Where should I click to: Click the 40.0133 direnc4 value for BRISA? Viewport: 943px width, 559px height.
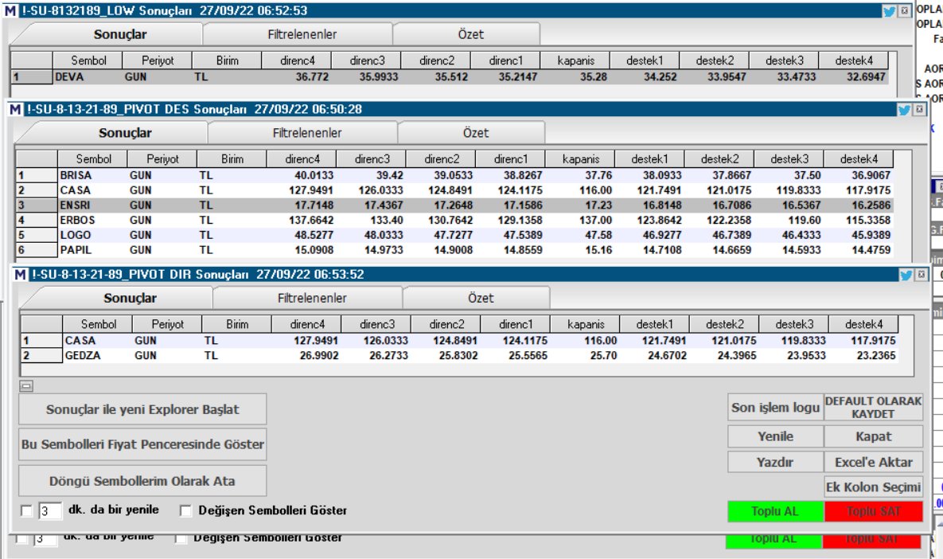314,176
